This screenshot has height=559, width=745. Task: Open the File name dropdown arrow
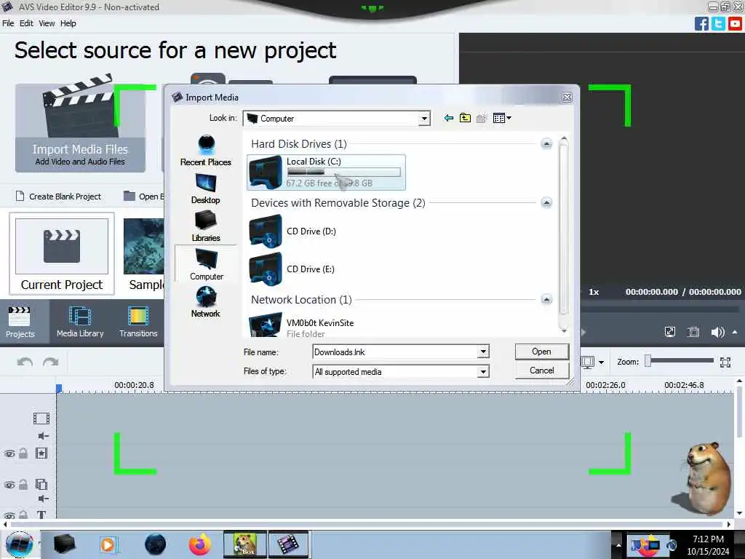coord(483,352)
